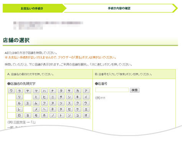Focus the 店番号 store number input field
The height and width of the screenshot is (146, 182).
(112, 90)
